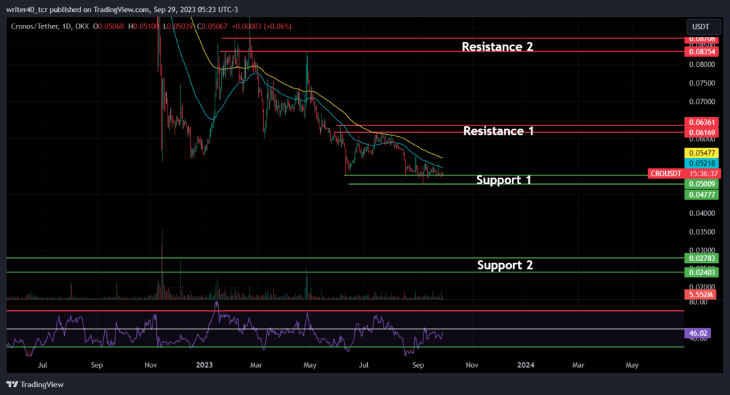Image resolution: width=730 pixels, height=395 pixels.
Task: Click the published header text with the date
Action: (122, 9)
